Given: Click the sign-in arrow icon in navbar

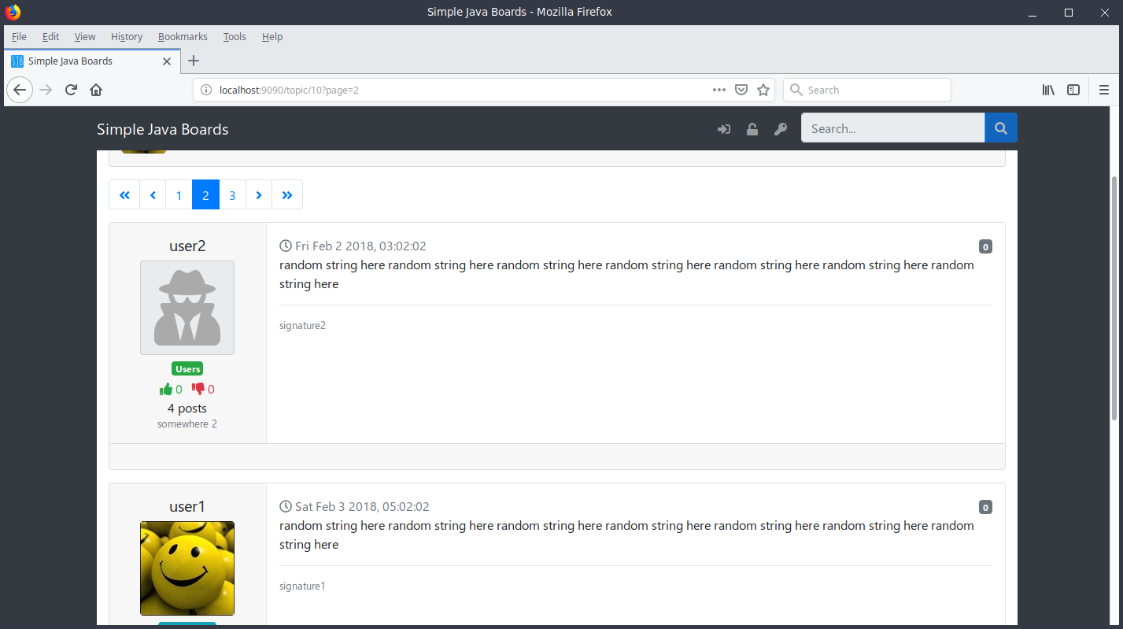Looking at the screenshot, I should tap(724, 129).
